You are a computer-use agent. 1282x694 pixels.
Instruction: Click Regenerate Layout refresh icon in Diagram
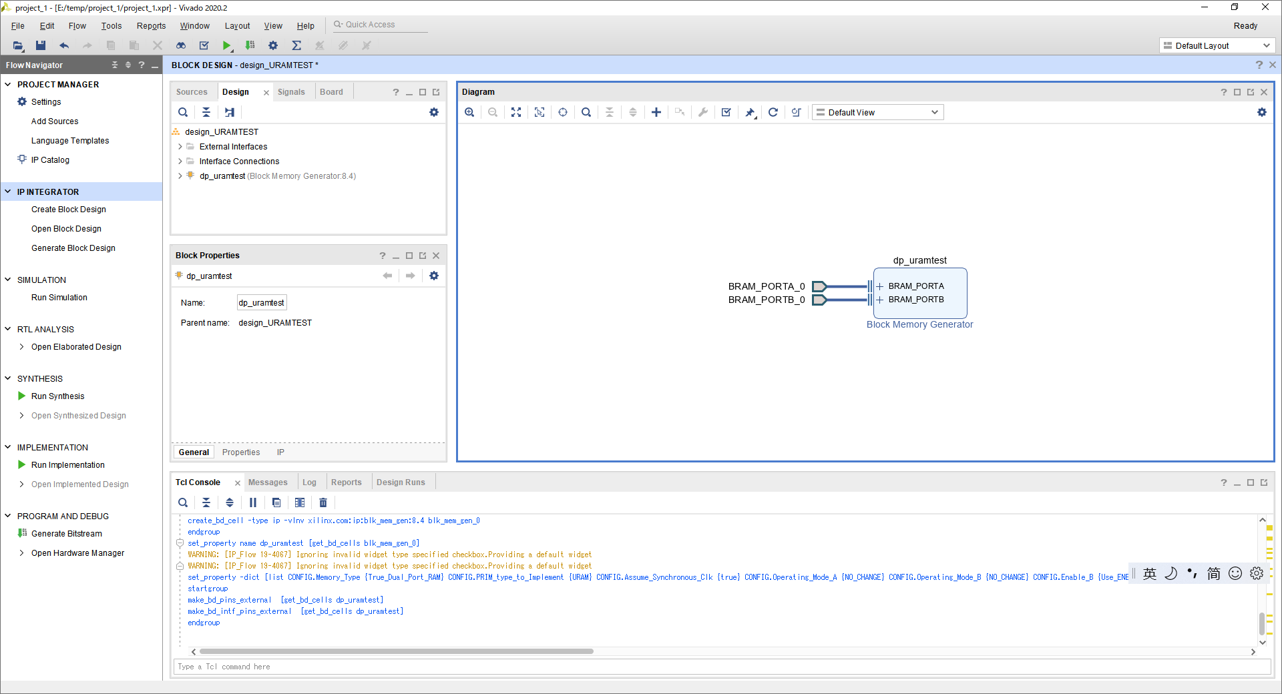[773, 112]
